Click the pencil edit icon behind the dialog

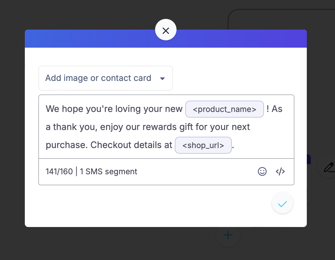pyautogui.click(x=329, y=167)
